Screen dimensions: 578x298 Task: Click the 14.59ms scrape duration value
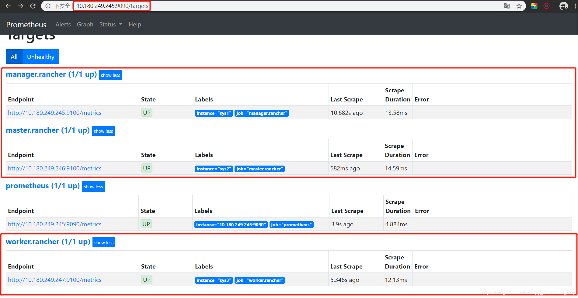tap(396, 168)
